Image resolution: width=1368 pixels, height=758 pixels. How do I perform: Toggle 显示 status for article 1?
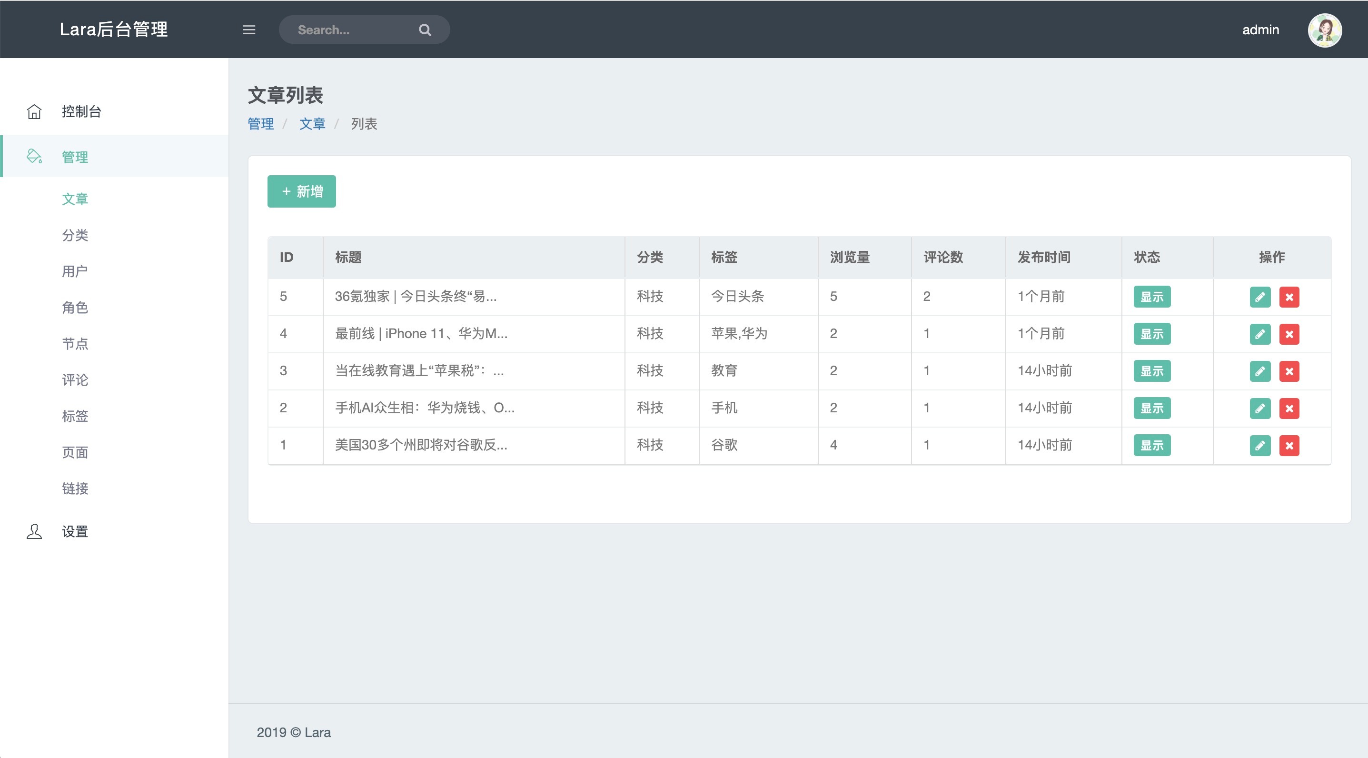click(1151, 445)
